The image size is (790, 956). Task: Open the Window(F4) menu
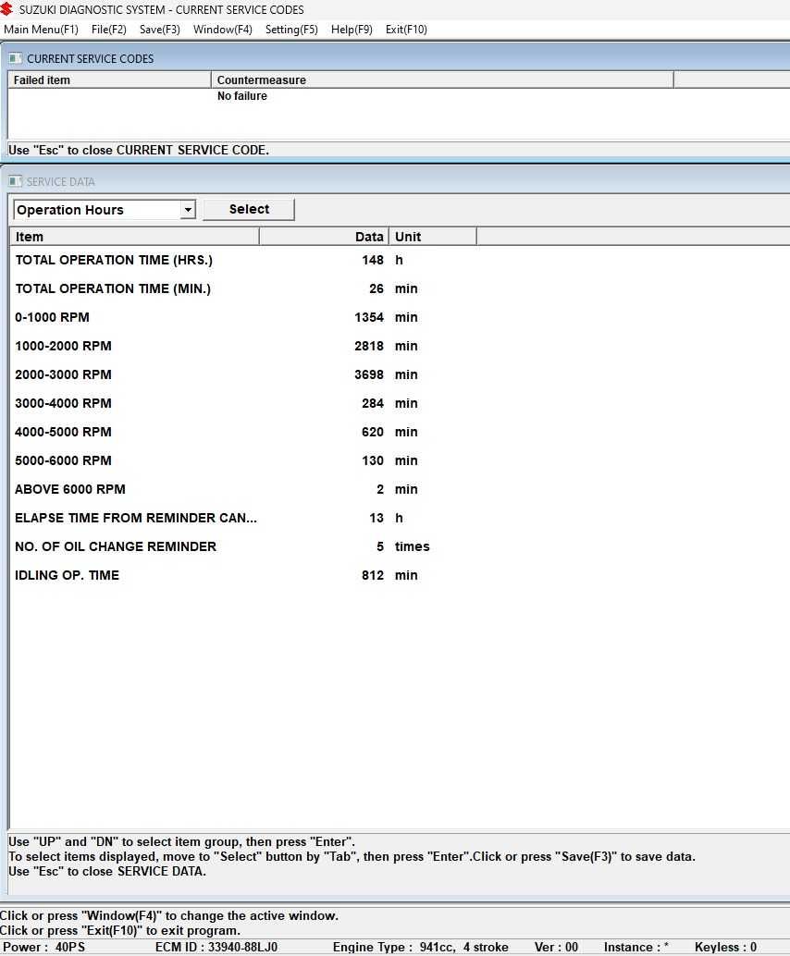[x=223, y=30]
